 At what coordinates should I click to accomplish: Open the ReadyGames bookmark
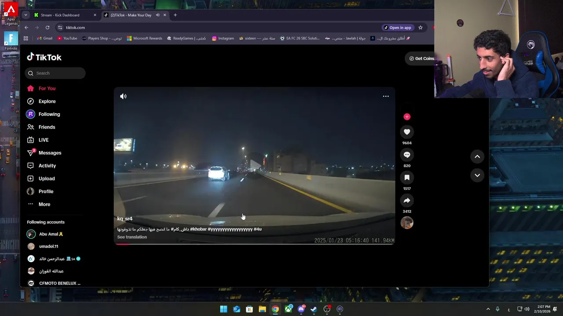coord(186,38)
